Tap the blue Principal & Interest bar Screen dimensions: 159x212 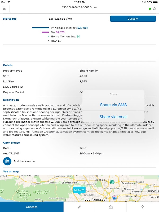pos(40,28)
